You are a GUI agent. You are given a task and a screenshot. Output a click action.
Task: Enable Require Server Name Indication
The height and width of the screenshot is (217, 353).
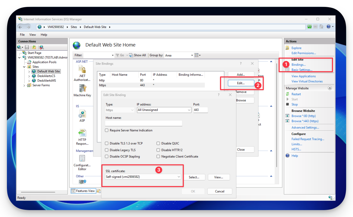pos(107,130)
